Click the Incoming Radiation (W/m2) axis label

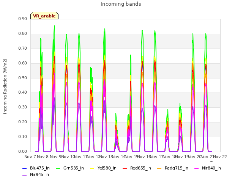click(5, 86)
